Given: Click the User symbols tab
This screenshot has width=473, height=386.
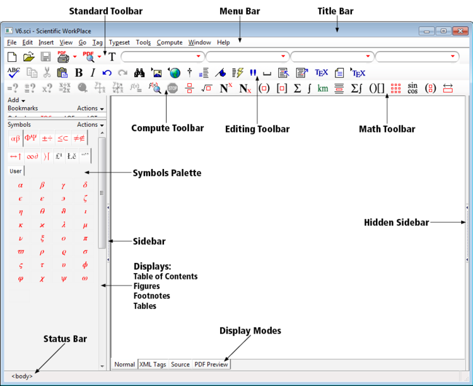Looking at the screenshot, I should click(16, 171).
